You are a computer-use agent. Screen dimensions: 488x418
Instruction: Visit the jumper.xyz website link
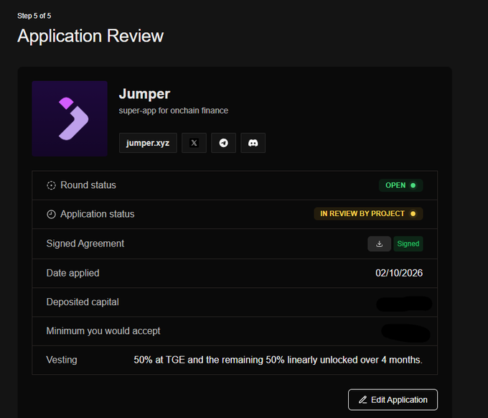[148, 143]
